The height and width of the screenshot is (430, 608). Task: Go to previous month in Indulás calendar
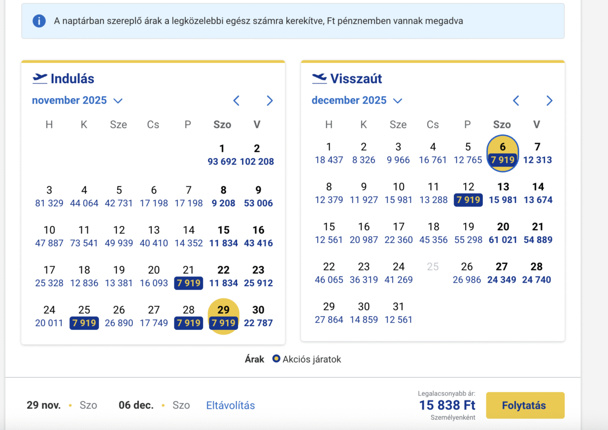tap(236, 101)
